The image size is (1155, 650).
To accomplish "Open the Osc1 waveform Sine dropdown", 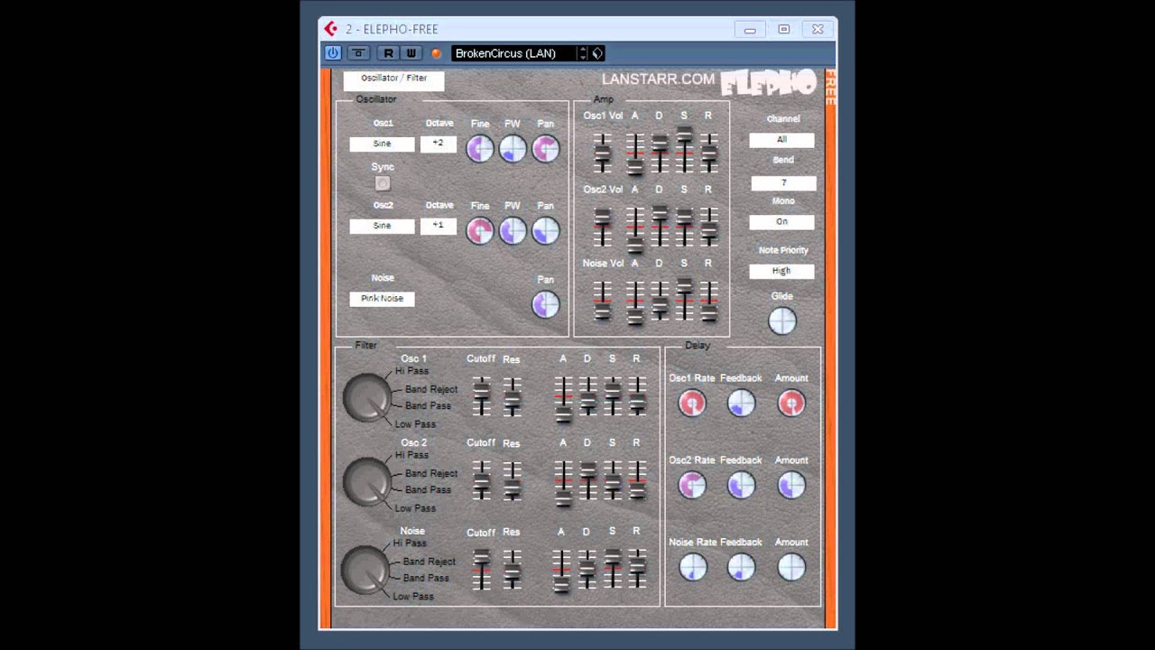I will (383, 144).
